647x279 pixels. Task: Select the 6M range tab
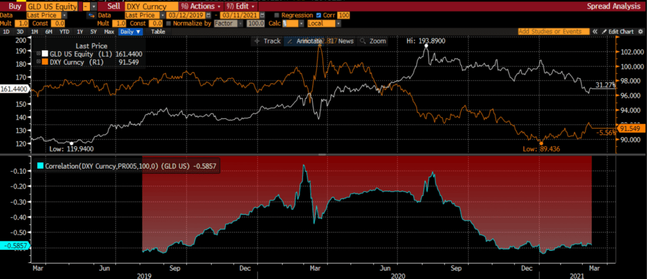point(48,31)
